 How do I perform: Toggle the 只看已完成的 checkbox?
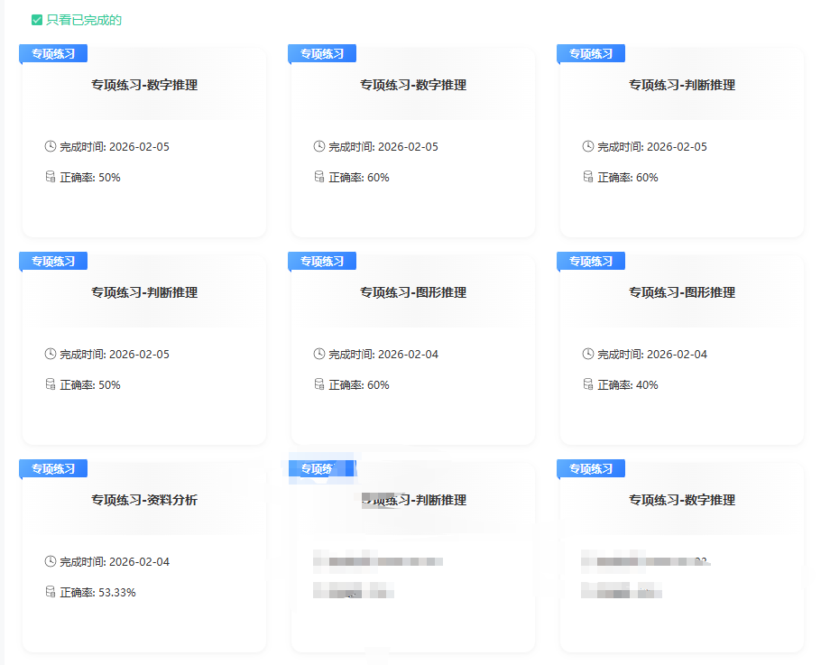[x=37, y=20]
